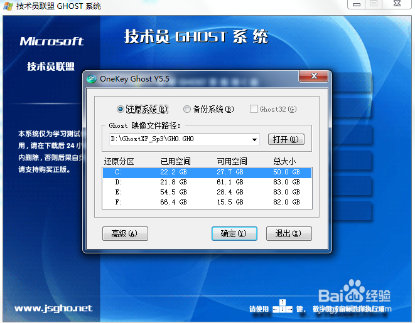Click the 退出(X) button
Screen dimensions: 415x323
[289, 233]
